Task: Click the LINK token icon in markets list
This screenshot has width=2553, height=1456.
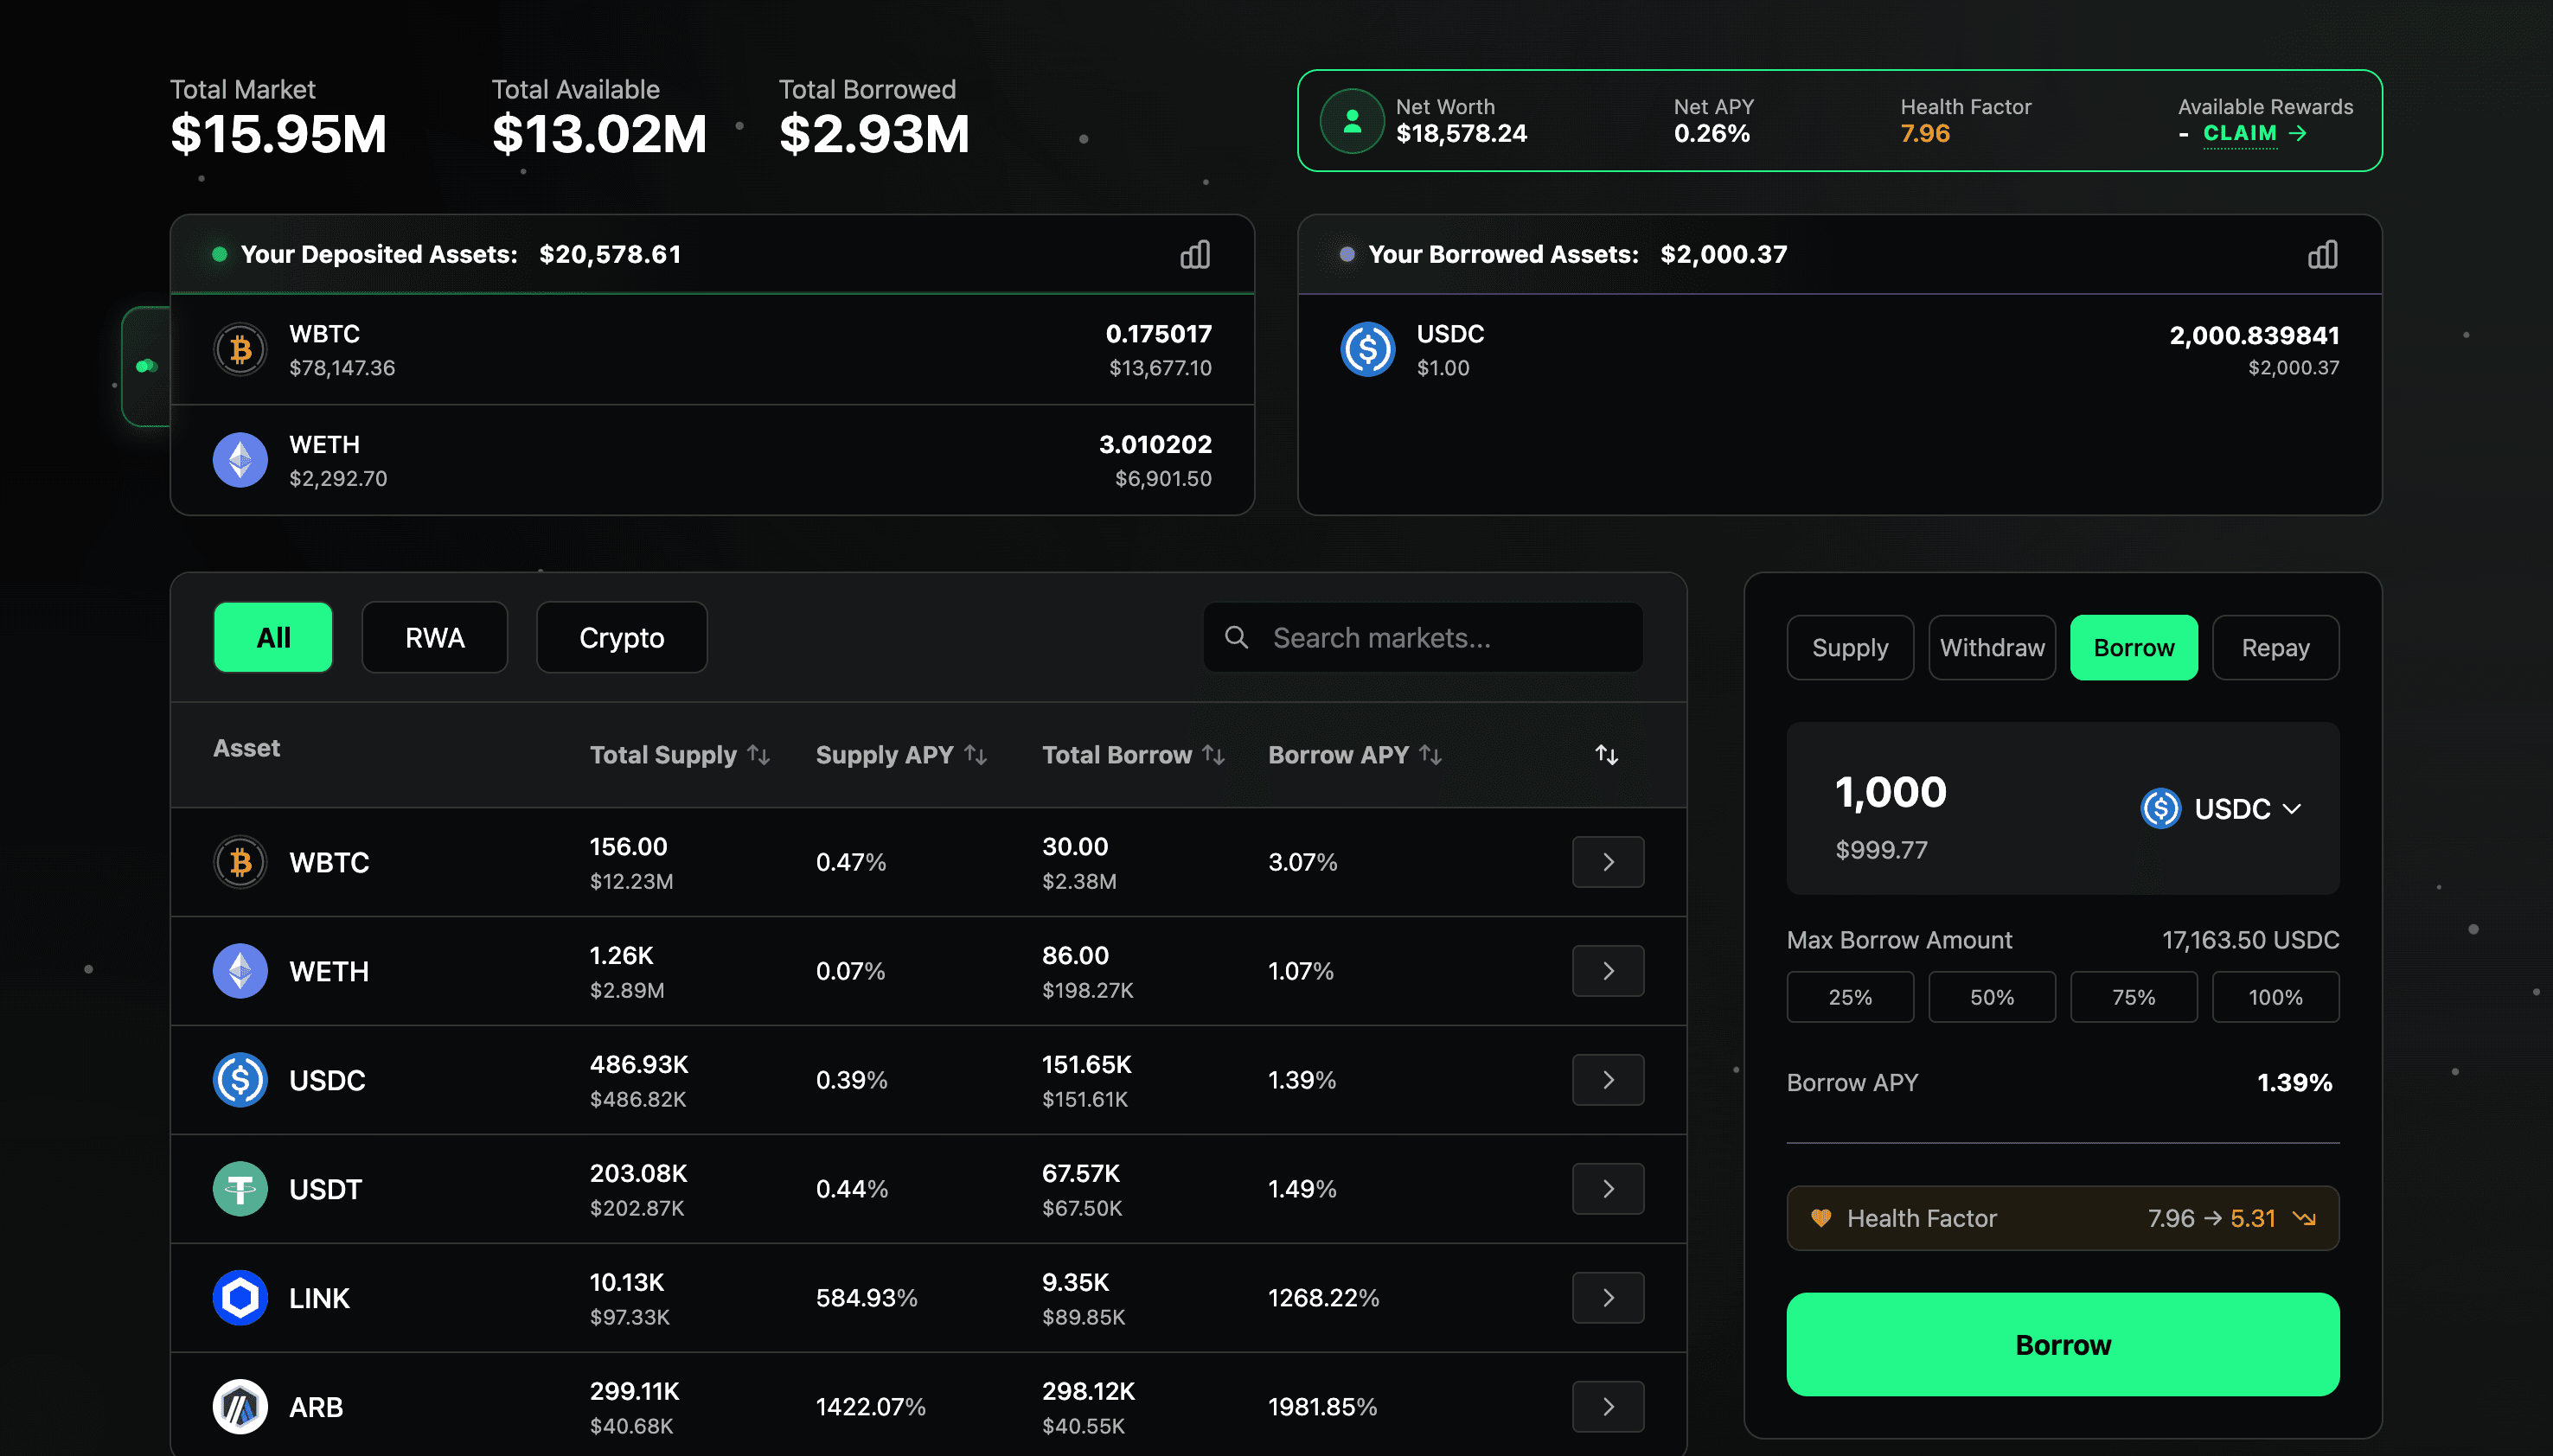Action: pyautogui.click(x=239, y=1297)
